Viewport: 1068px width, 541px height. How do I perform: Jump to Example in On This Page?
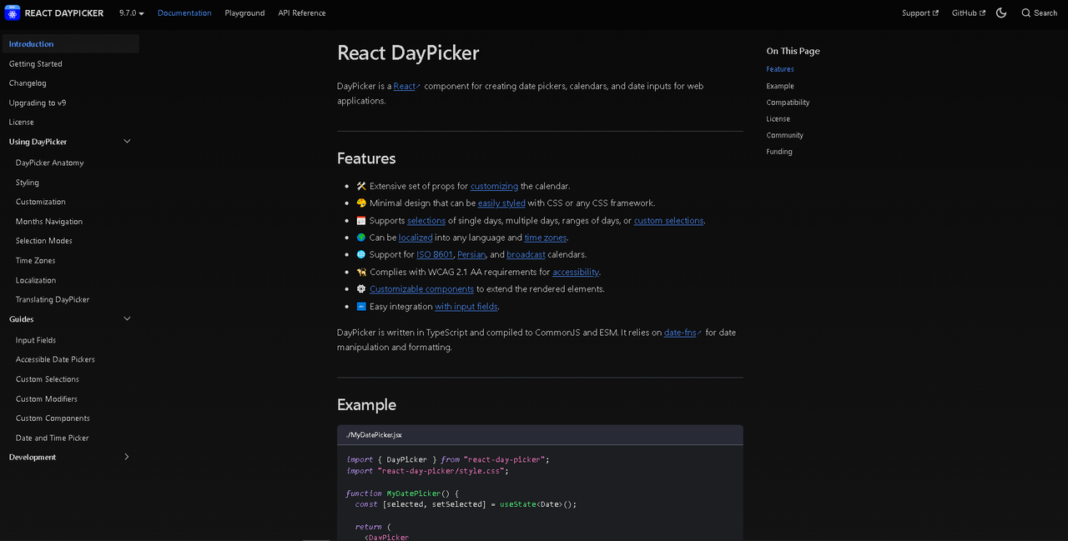(780, 86)
